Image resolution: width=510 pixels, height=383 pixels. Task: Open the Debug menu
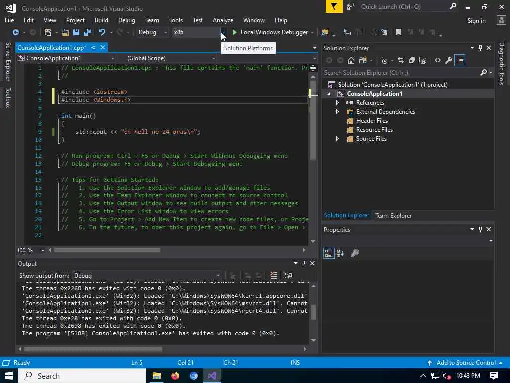click(x=127, y=20)
